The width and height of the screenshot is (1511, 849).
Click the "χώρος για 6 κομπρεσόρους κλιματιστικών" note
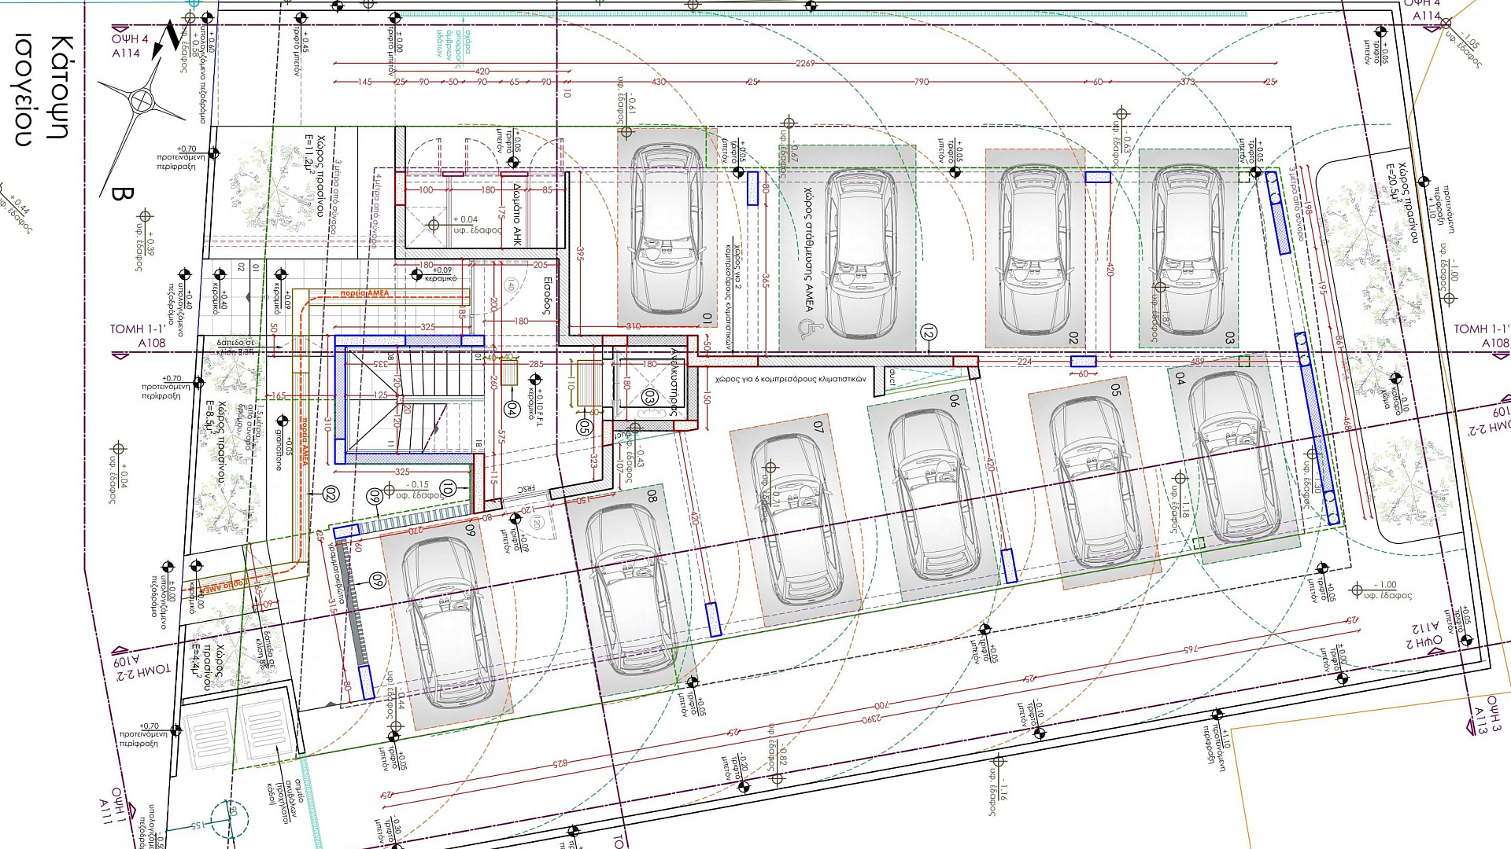(x=790, y=379)
